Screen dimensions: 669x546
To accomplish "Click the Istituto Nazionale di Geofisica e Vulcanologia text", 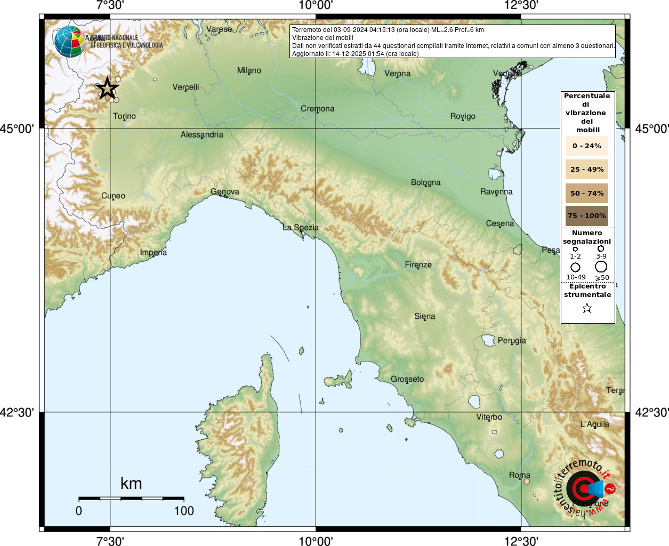I will pyautogui.click(x=126, y=42).
